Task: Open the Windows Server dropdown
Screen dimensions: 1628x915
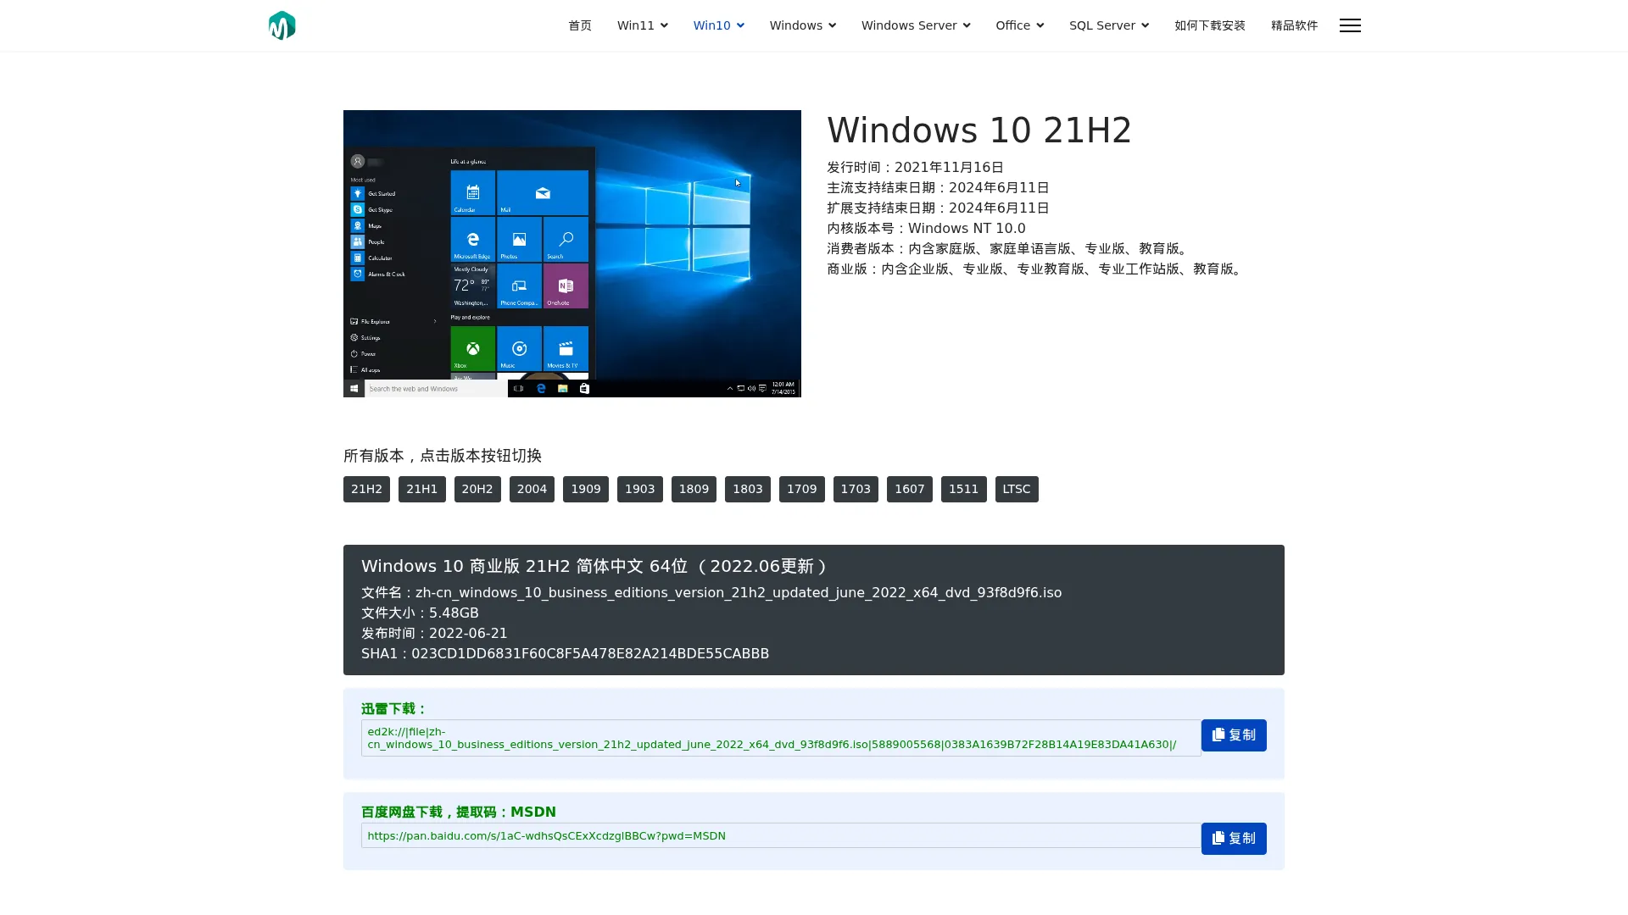Action: point(915,25)
